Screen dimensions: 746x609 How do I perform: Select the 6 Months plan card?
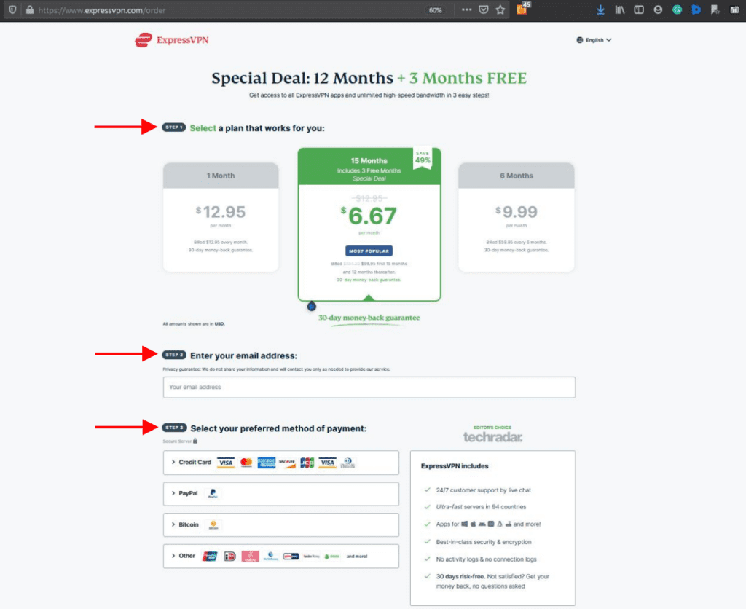(517, 217)
